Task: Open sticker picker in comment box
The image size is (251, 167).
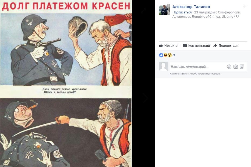Action: [242, 66]
